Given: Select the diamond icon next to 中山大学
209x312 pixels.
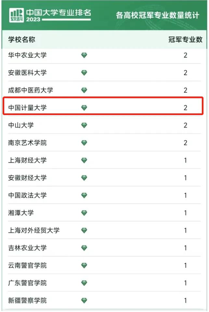Looking at the screenshot, I should pos(84,125).
